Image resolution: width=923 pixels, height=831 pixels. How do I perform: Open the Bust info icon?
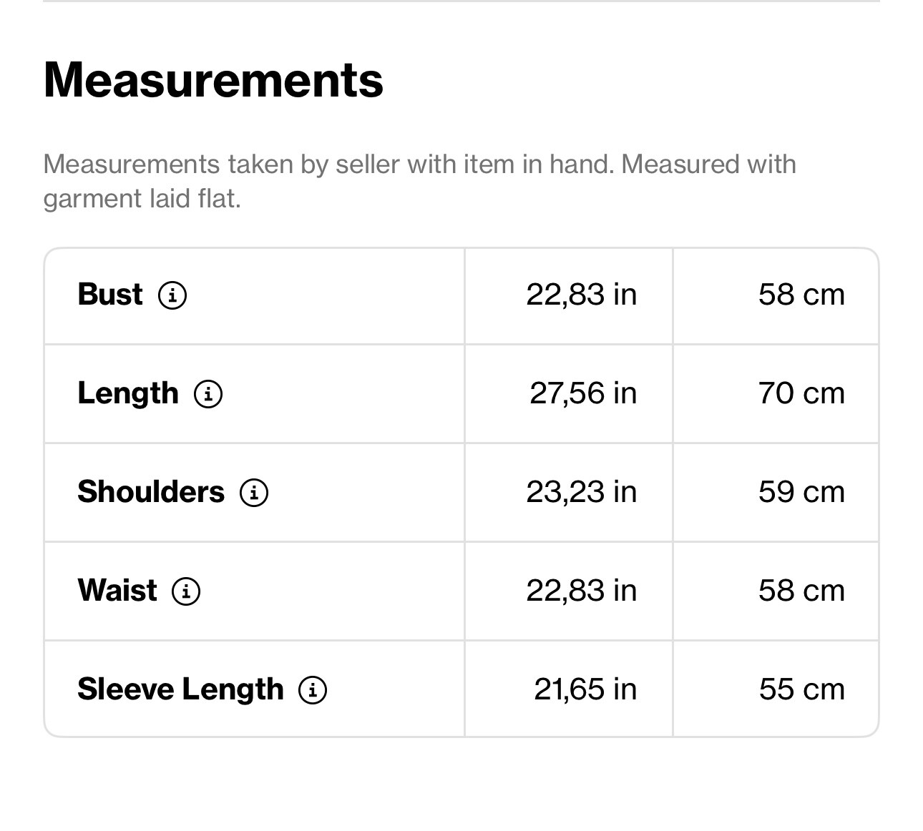(x=172, y=295)
